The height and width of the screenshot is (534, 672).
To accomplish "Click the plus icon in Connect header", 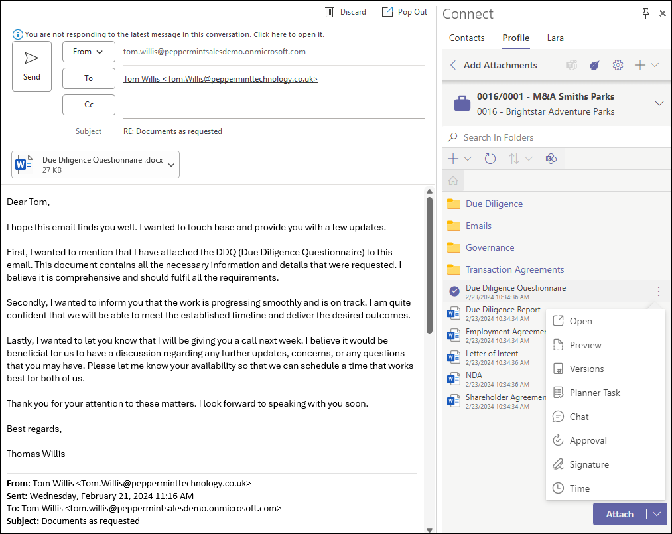I will click(x=640, y=65).
